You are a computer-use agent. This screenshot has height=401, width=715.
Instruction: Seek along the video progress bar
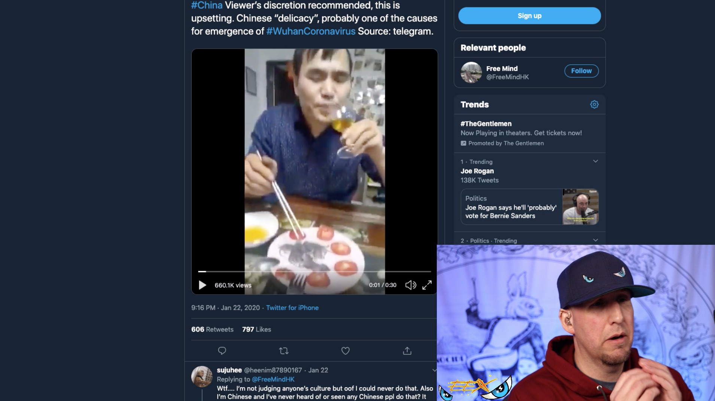pos(314,271)
